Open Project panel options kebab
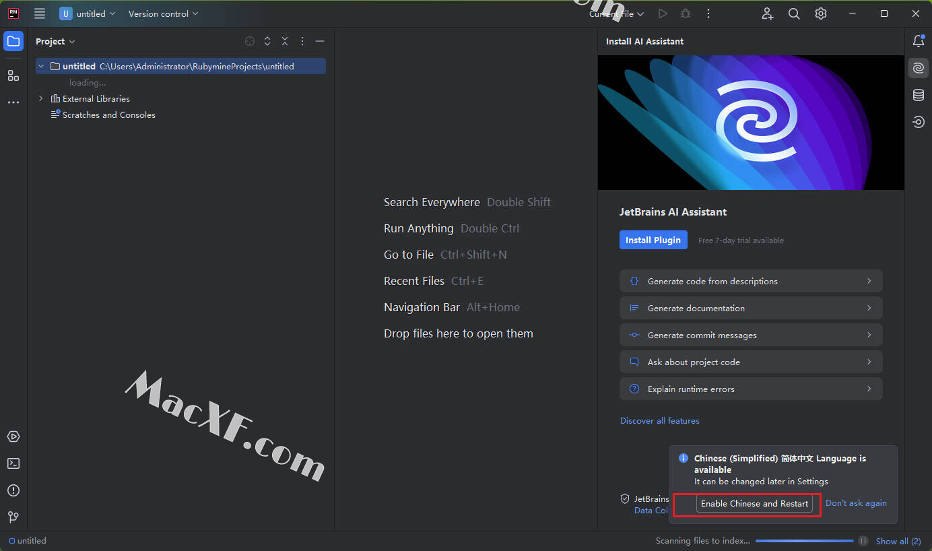This screenshot has width=932, height=551. (302, 41)
